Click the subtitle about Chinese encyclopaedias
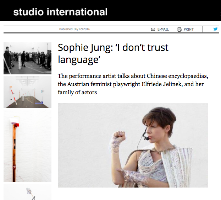 pos(133,84)
